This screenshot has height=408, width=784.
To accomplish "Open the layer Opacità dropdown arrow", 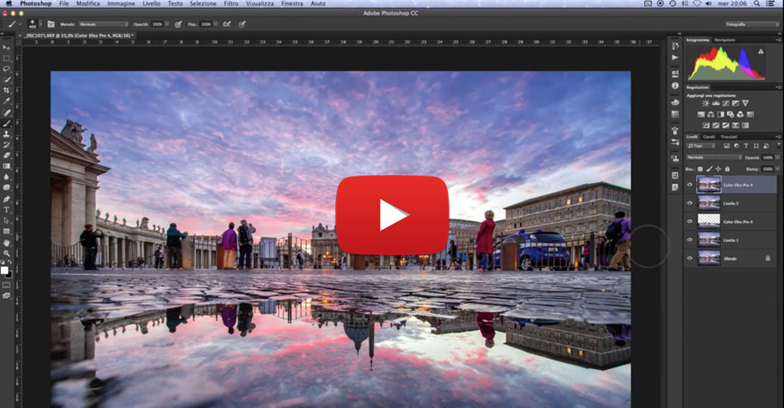I will click(778, 158).
